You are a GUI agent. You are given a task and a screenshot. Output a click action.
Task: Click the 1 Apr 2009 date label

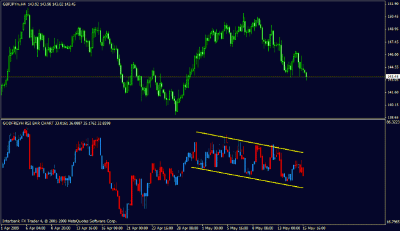click(x=10, y=228)
